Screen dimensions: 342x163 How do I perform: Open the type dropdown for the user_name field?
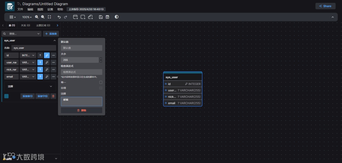coord(28,62)
